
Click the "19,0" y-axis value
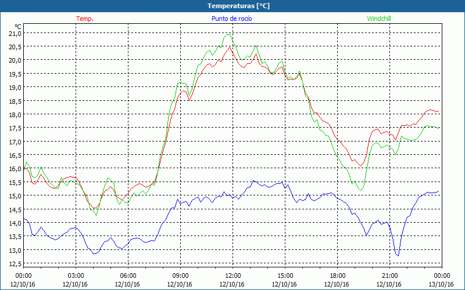[16, 88]
